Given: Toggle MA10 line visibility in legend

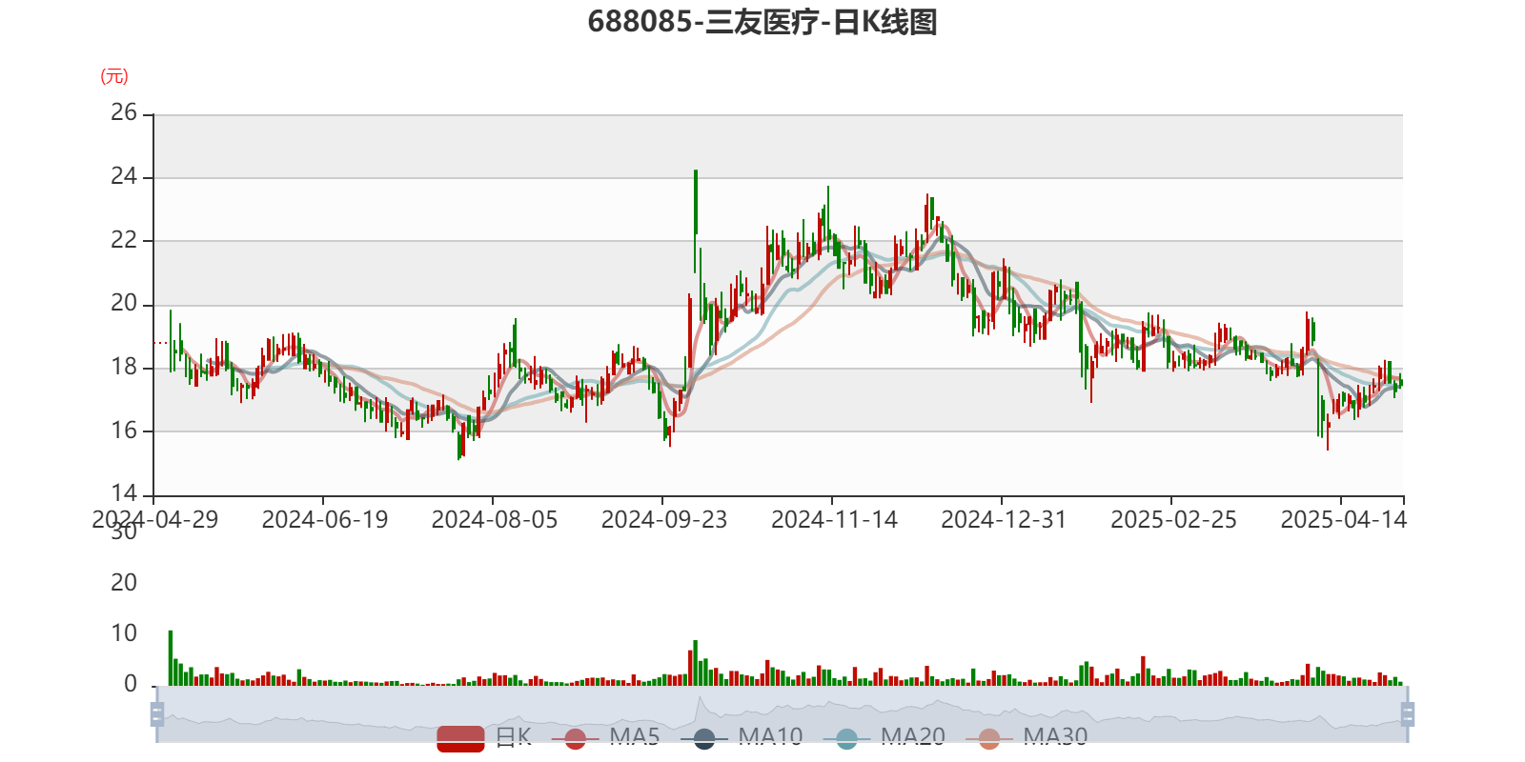Looking at the screenshot, I should (742, 737).
